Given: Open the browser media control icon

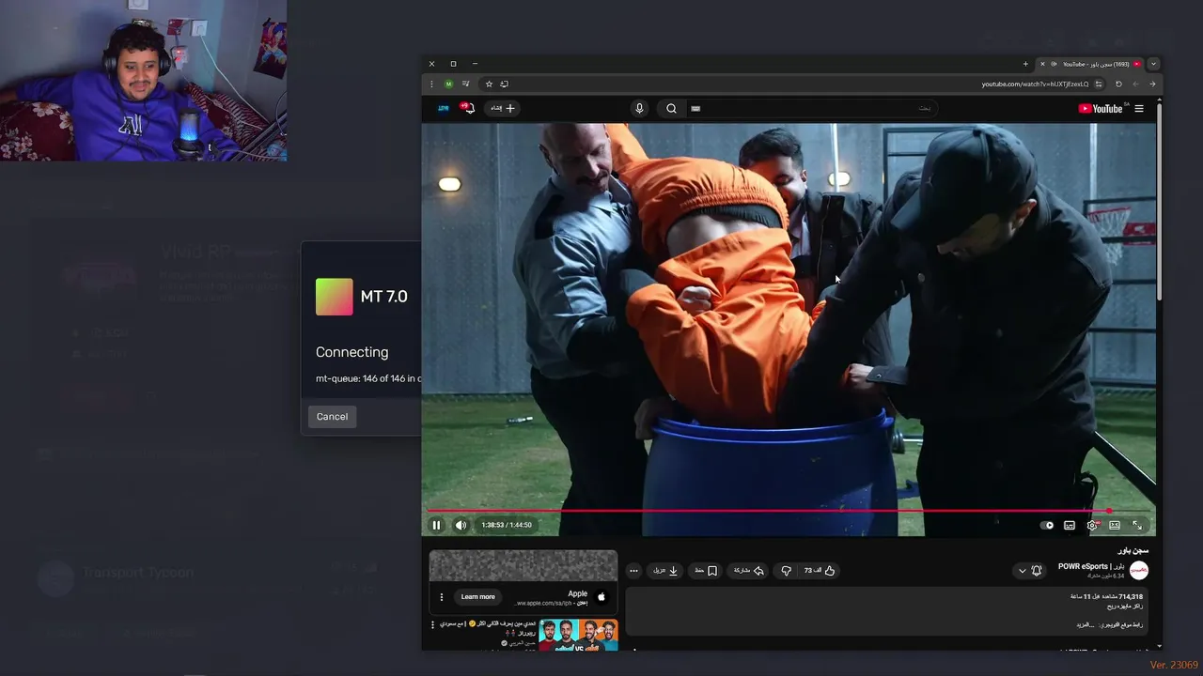Looking at the screenshot, I should pyautogui.click(x=465, y=84).
